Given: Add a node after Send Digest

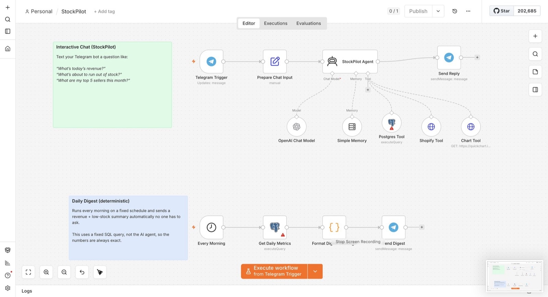Looking at the screenshot, I should pyautogui.click(x=422, y=227).
